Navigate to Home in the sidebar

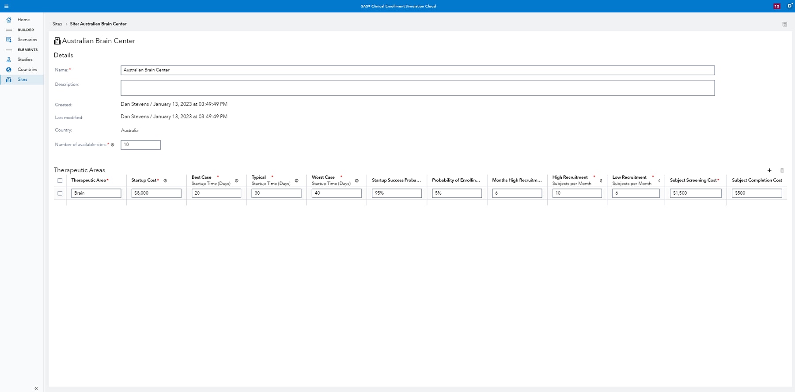coord(23,20)
